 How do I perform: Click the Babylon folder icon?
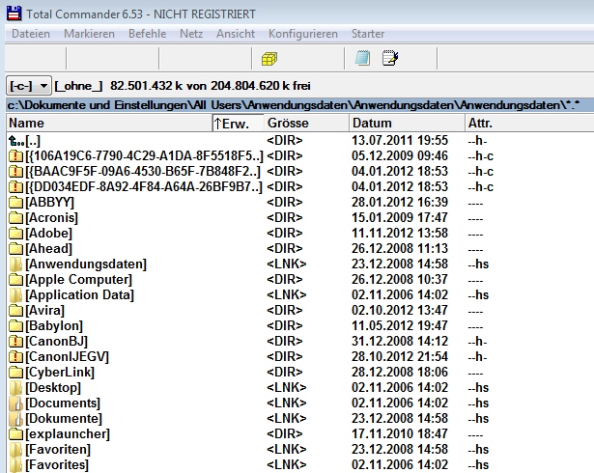(15, 326)
